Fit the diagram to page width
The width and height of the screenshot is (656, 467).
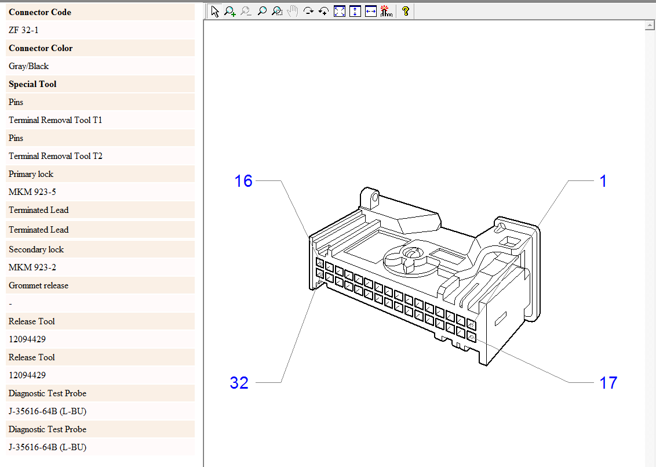click(371, 11)
